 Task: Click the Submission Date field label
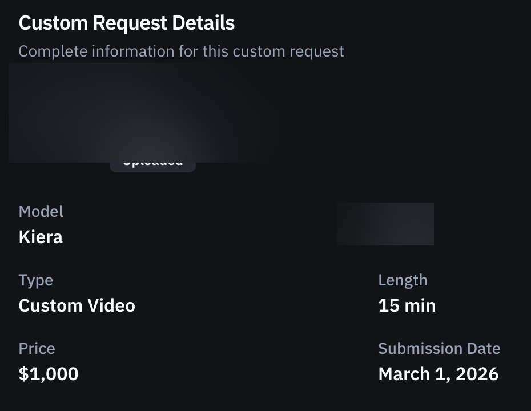[439, 348]
